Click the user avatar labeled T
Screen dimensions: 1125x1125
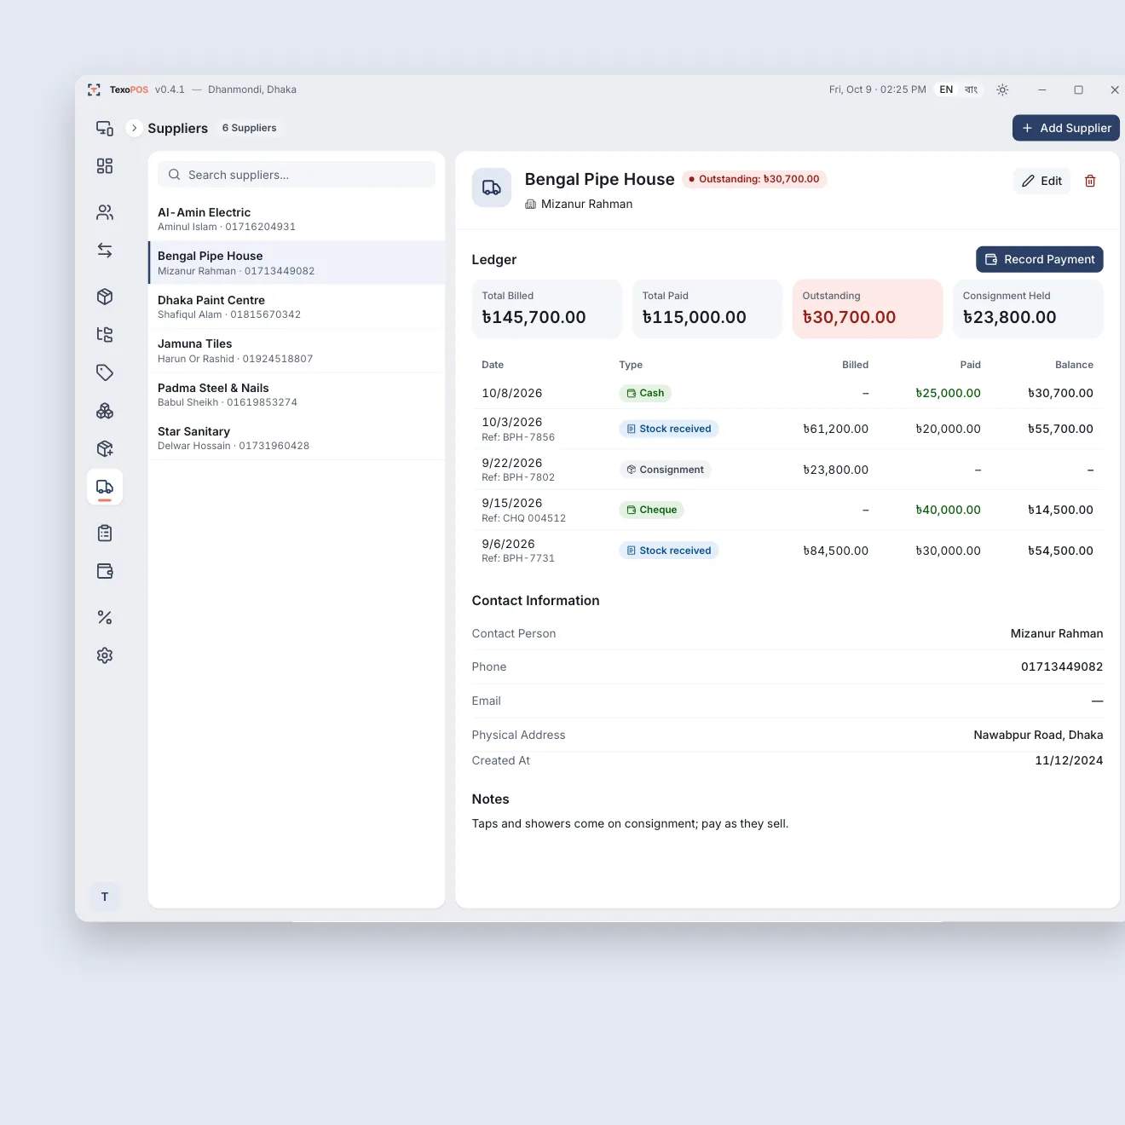pyautogui.click(x=105, y=897)
